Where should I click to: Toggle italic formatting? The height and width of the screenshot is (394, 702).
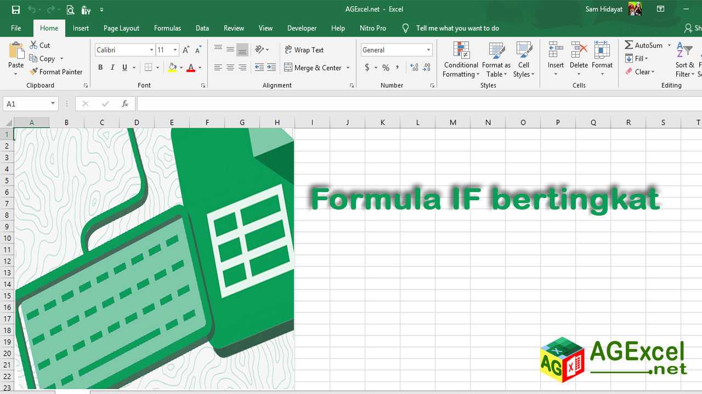[112, 67]
